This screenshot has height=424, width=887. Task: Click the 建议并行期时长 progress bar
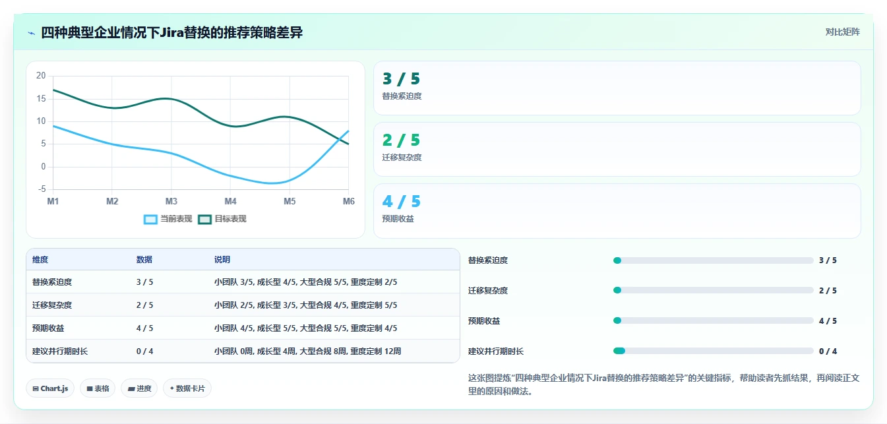click(x=713, y=351)
